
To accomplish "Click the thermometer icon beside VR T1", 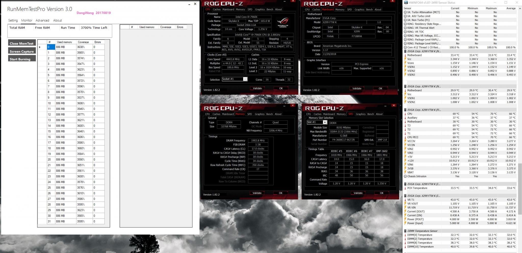I will (405, 200).
